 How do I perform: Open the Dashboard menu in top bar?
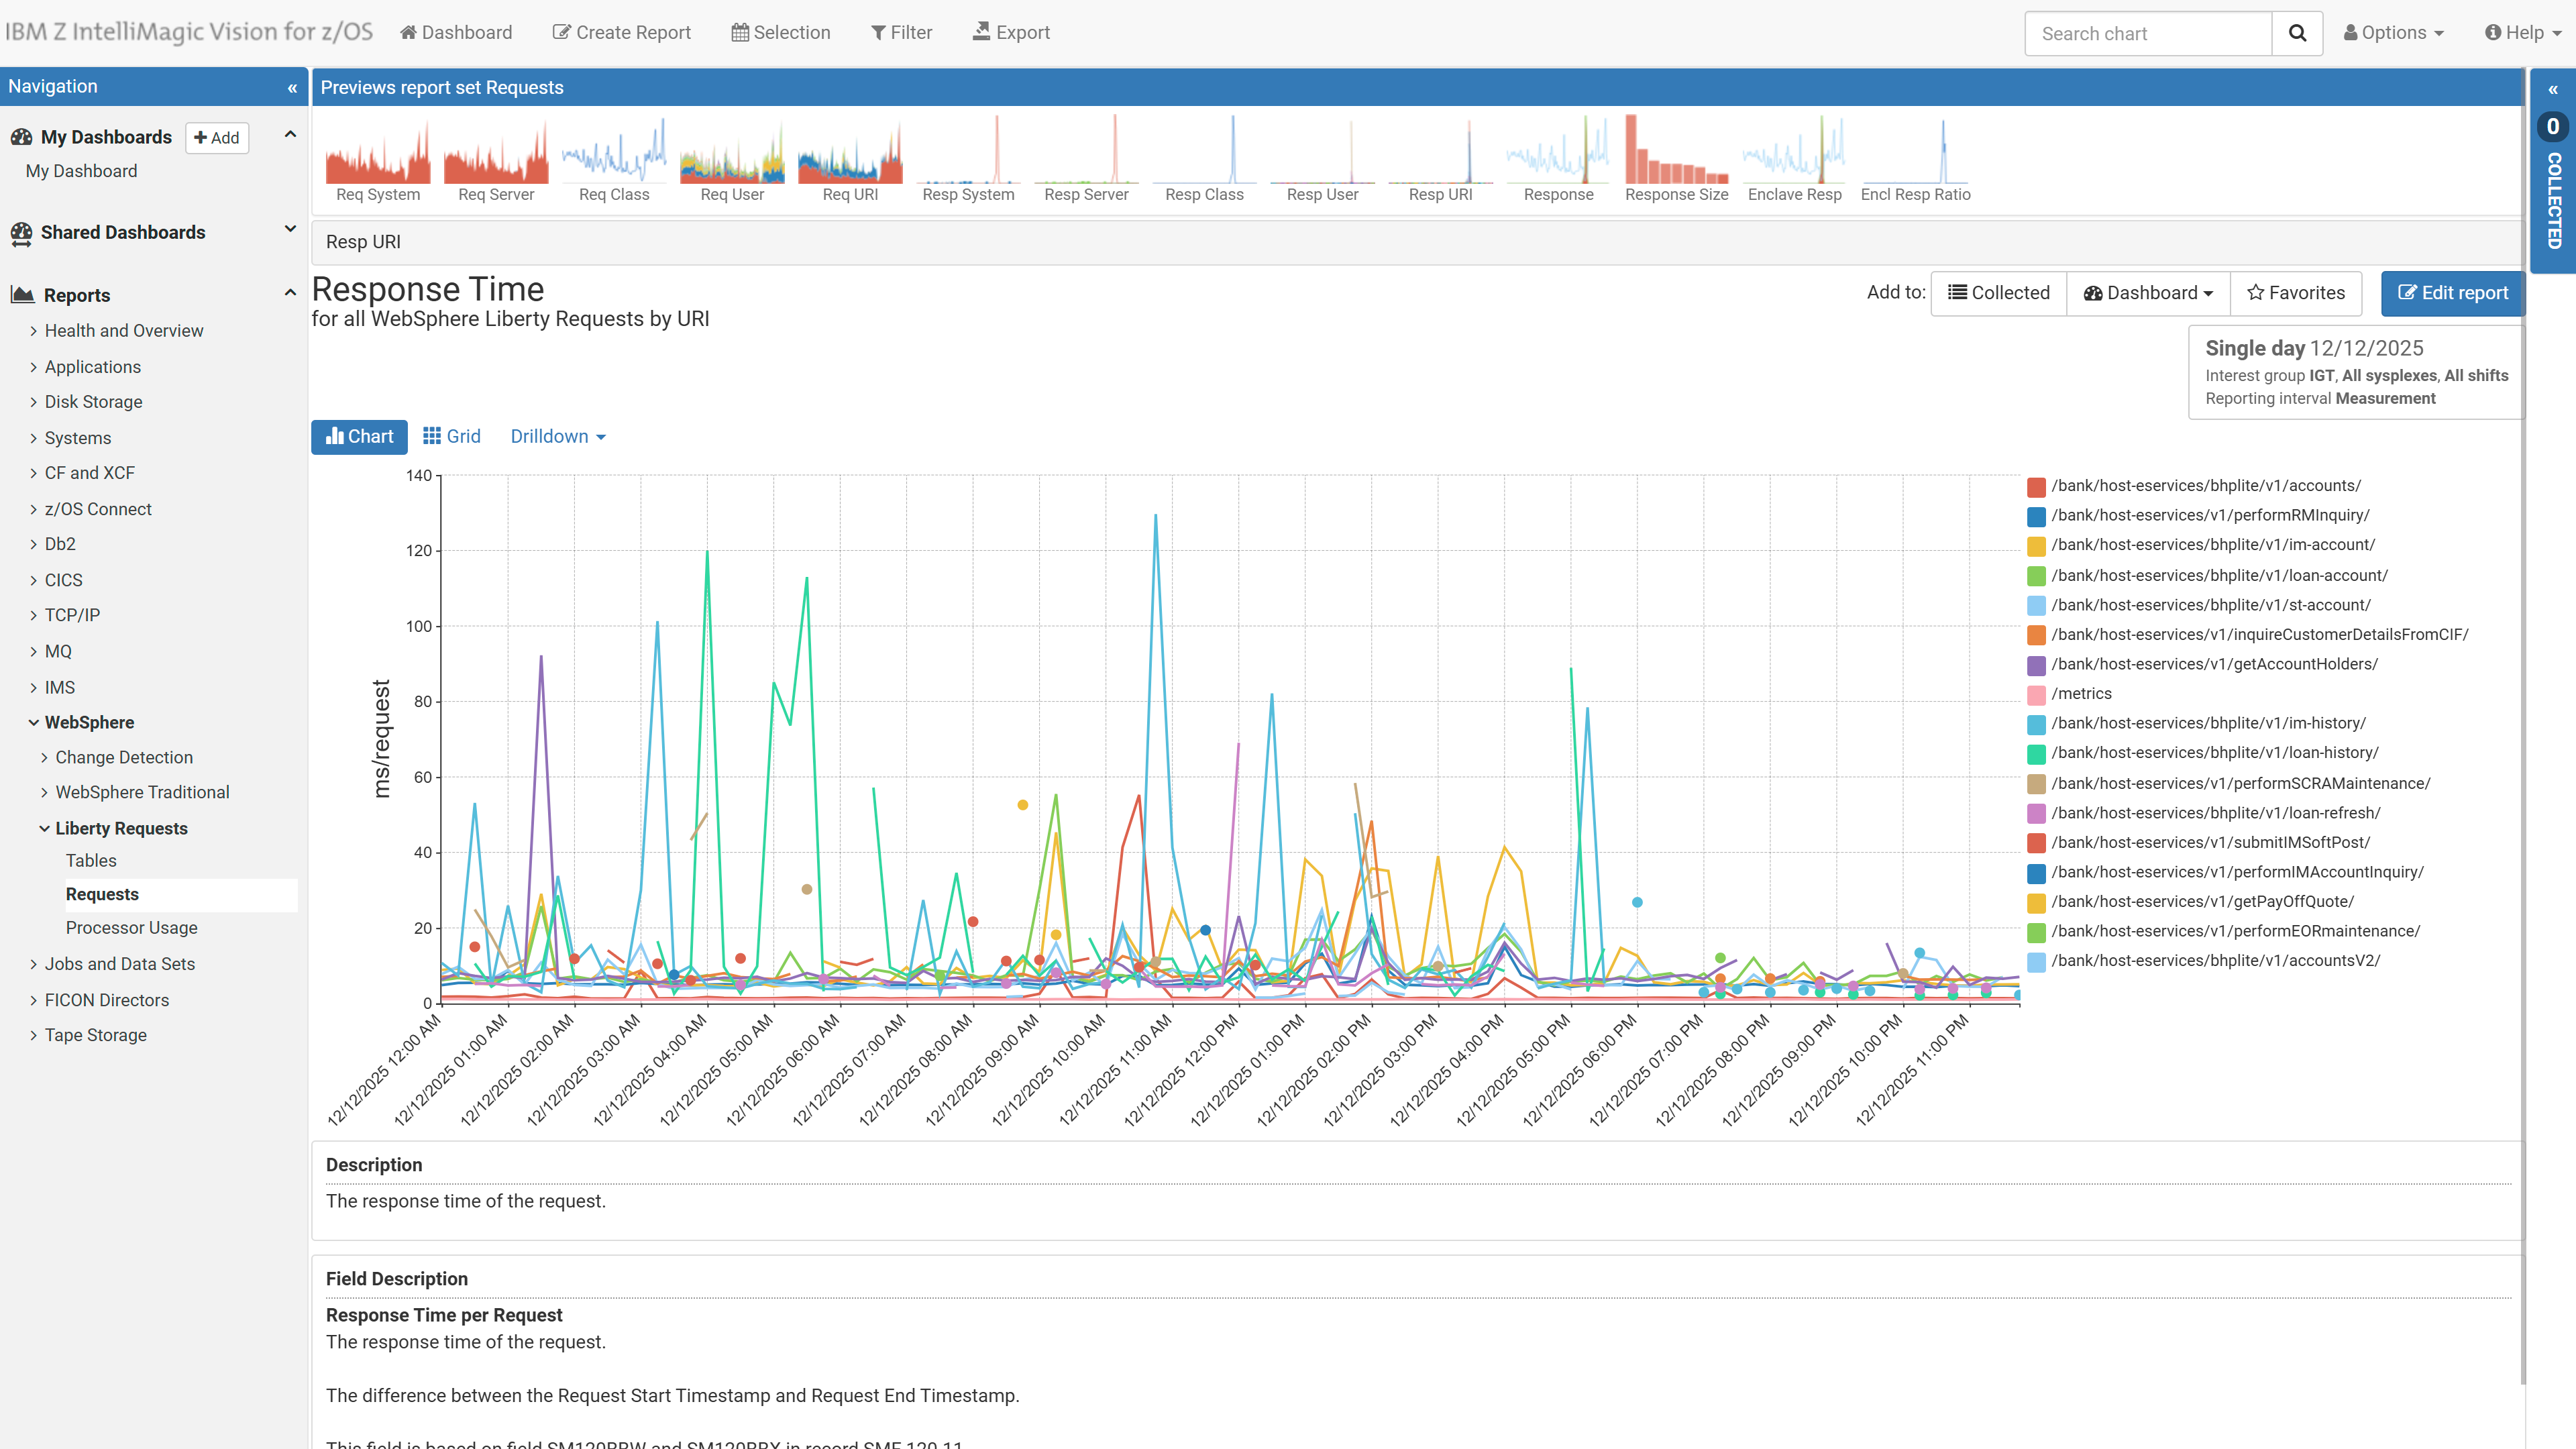pyautogui.click(x=456, y=33)
